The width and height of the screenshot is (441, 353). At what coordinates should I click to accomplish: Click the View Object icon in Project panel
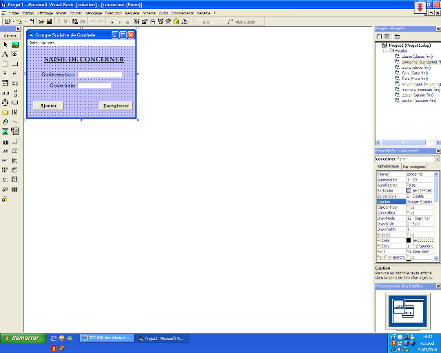tap(387, 36)
